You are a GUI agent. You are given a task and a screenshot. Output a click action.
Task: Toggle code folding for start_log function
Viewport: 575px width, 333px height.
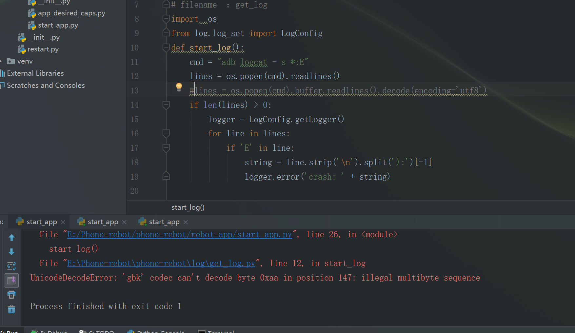166,48
